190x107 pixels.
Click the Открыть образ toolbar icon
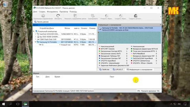coord(107,16)
